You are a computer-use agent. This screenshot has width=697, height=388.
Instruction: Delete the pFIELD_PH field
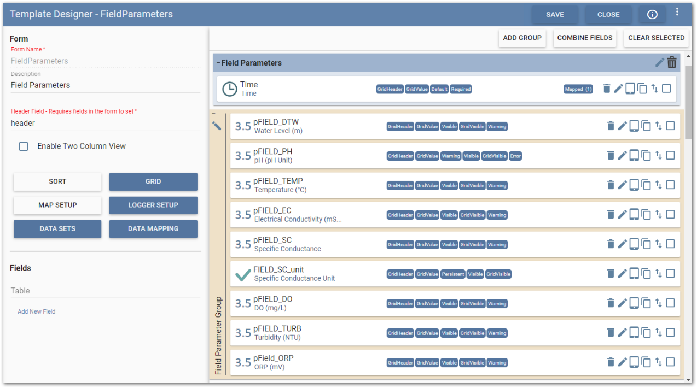pyautogui.click(x=611, y=155)
